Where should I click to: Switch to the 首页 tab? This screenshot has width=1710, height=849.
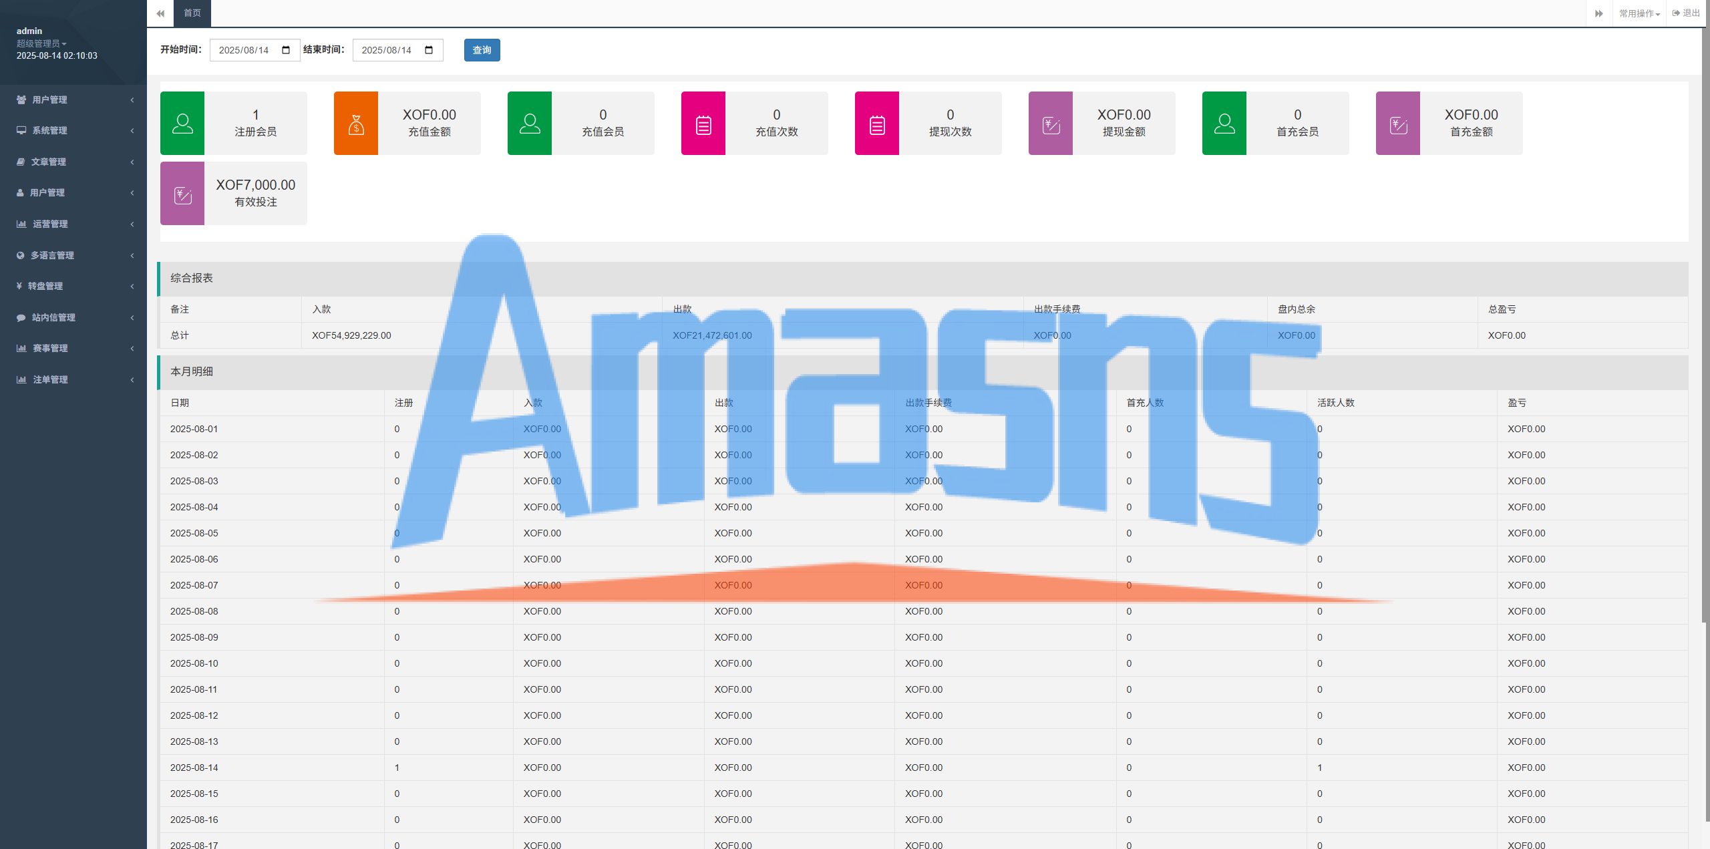(x=192, y=13)
